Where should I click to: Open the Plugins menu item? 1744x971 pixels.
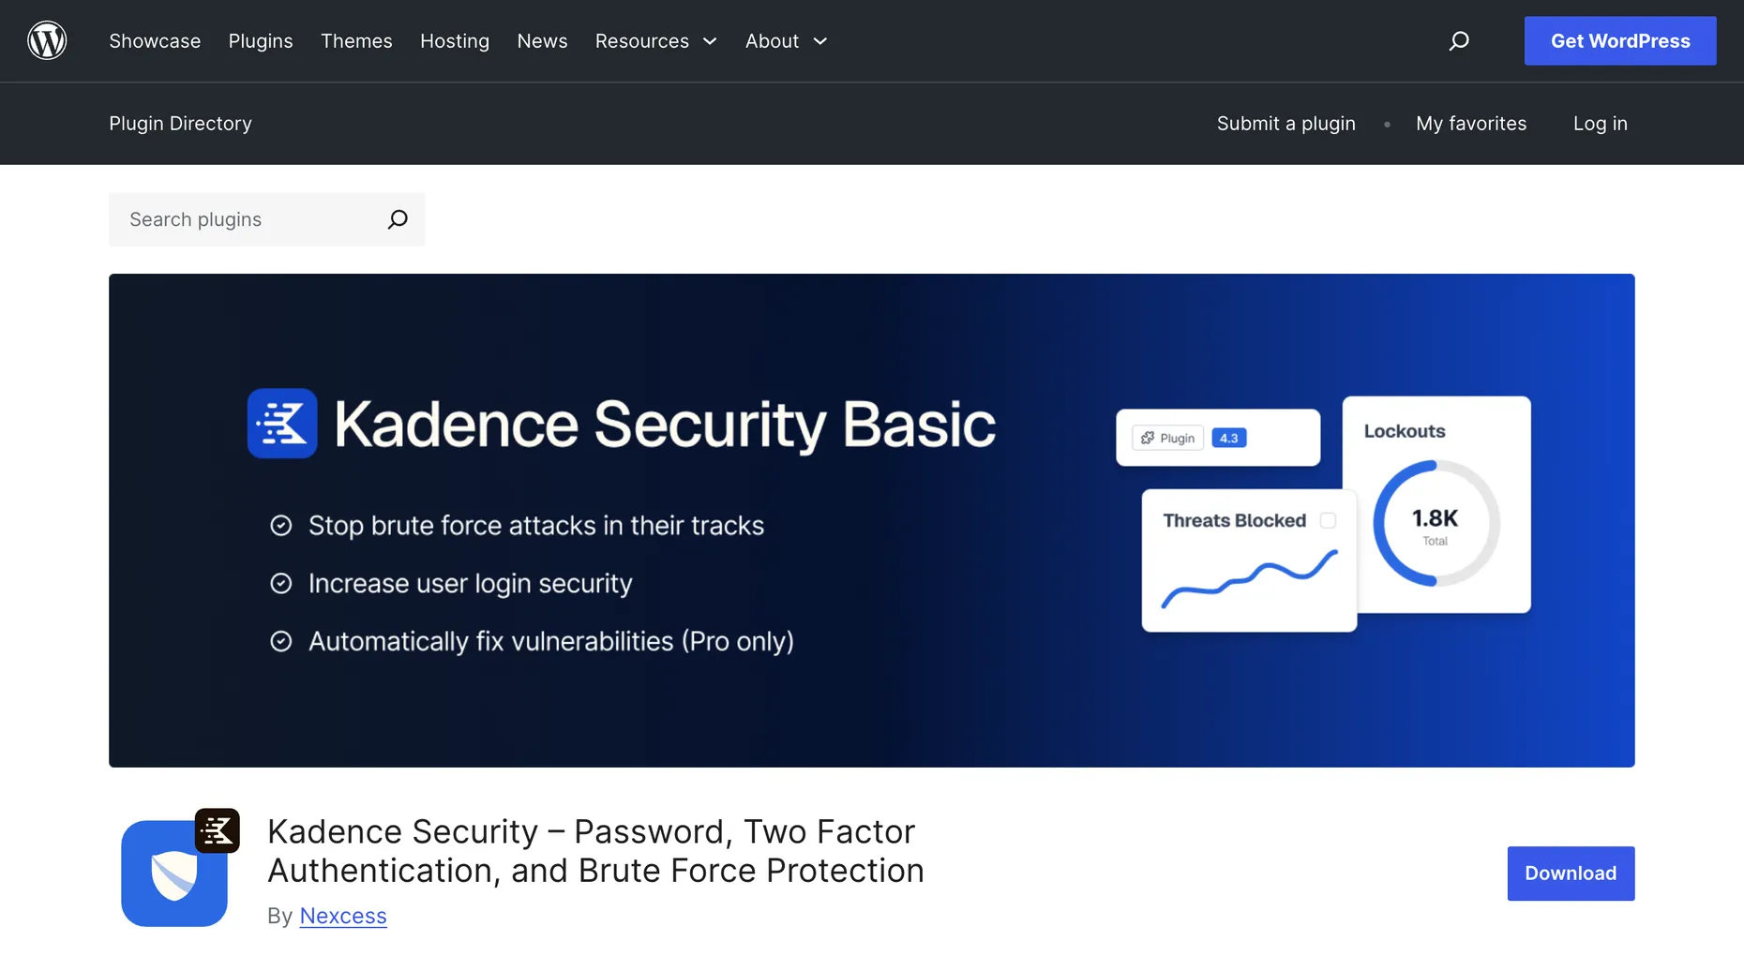[261, 41]
